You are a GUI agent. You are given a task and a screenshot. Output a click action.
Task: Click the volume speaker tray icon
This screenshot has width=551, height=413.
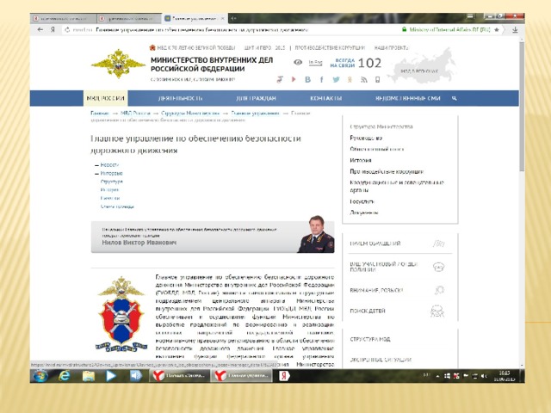click(484, 376)
